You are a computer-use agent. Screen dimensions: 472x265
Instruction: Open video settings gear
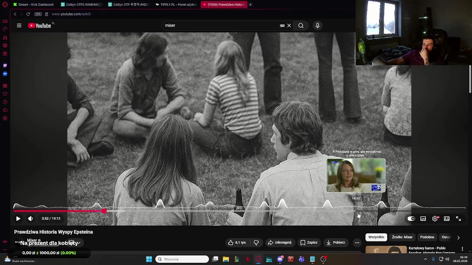click(x=435, y=219)
